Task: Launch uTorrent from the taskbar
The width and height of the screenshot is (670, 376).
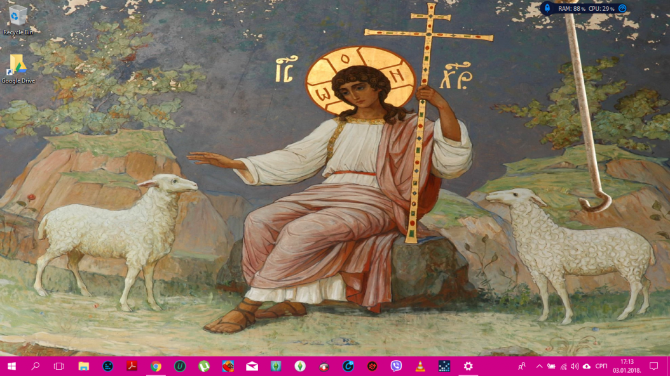Action: (204, 366)
